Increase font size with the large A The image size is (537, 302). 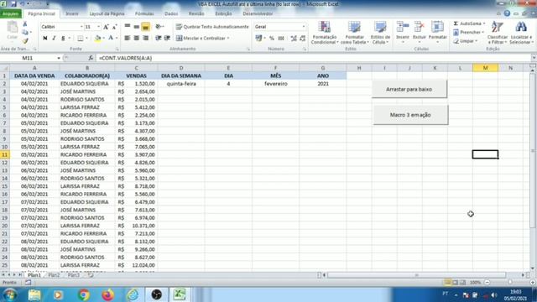pyautogui.click(x=106, y=27)
